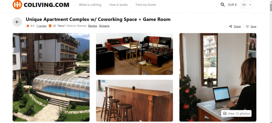The height and width of the screenshot is (123, 272).
Task: Click the View 12 photos button
Action: coord(236,113)
